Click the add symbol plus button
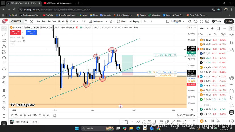The image size is (235, 132). pos(32,22)
